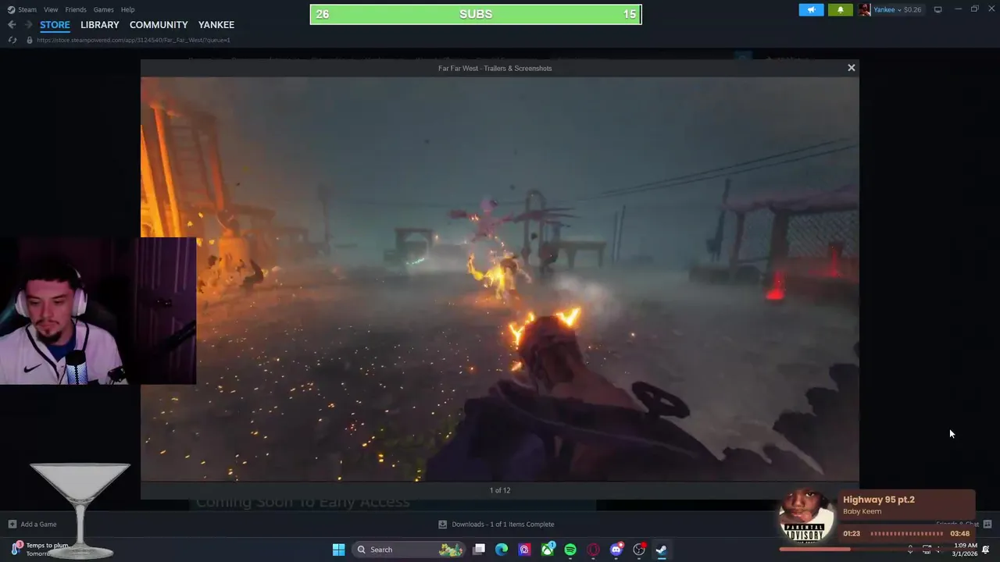Click the Far Far West screenshot image
This screenshot has width=1000, height=562.
click(500, 279)
